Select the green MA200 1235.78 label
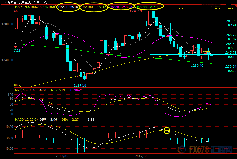This screenshot has height=159, width=237. [x=148, y=6]
